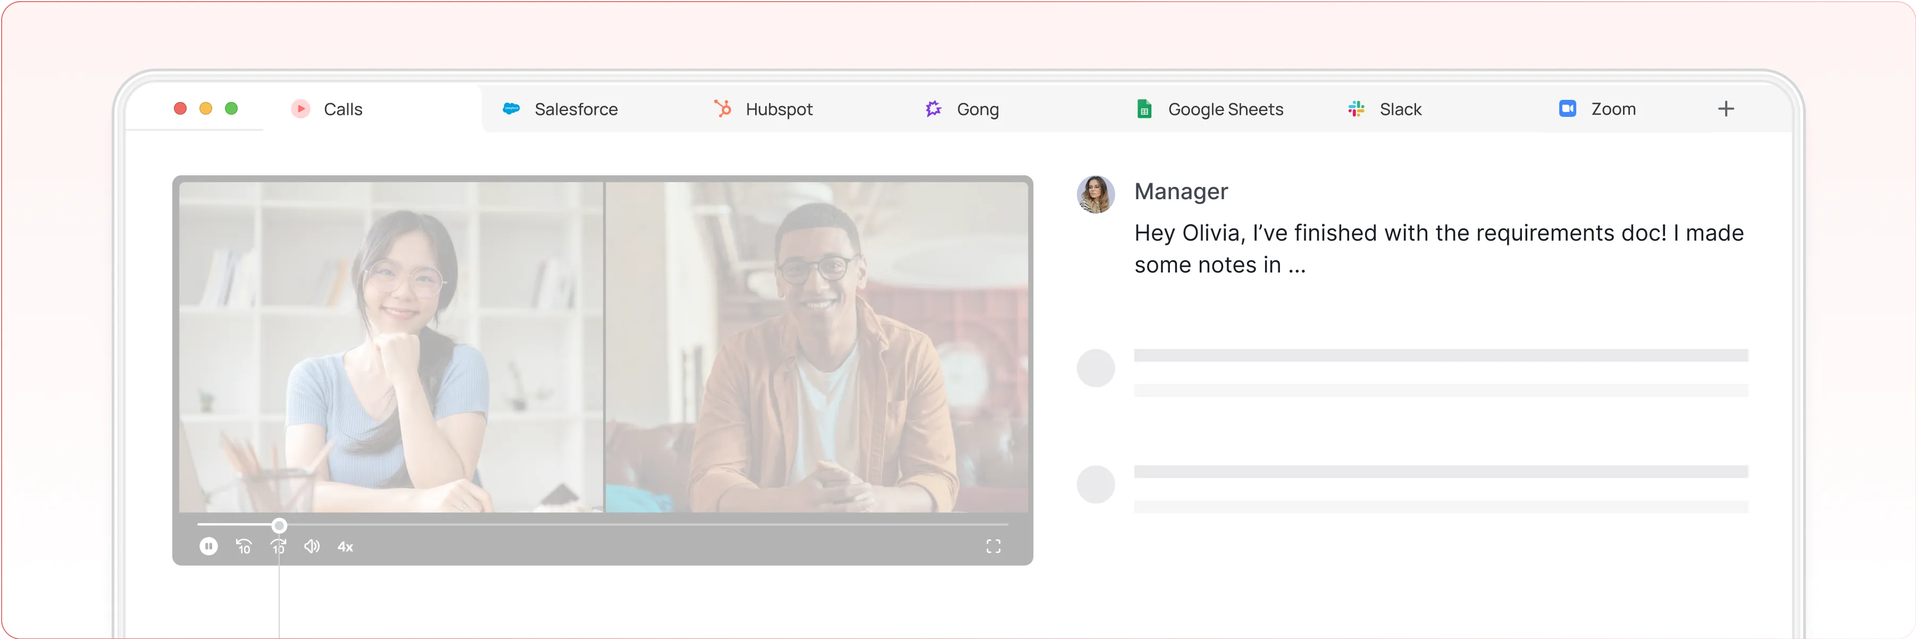Pause the call video
This screenshot has height=639, width=1916.
click(208, 546)
